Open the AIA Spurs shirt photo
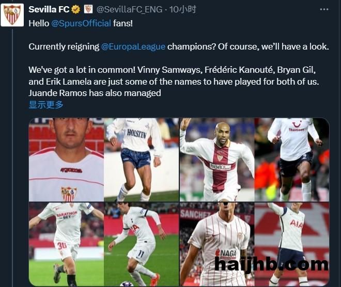The height and width of the screenshot is (287, 341). (x=291, y=244)
